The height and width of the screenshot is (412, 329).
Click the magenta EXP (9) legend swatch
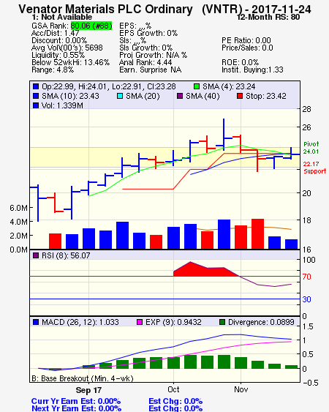pyautogui.click(x=140, y=322)
